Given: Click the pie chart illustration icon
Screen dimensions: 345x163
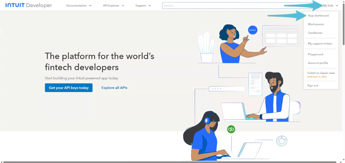Looking at the screenshot, I should point(282,141).
